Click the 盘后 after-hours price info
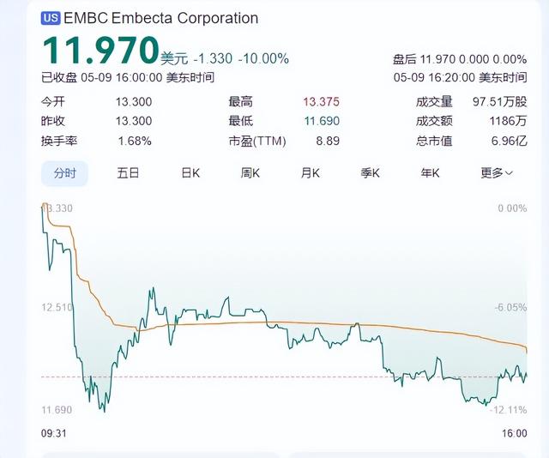549x458 pixels. 460,59
